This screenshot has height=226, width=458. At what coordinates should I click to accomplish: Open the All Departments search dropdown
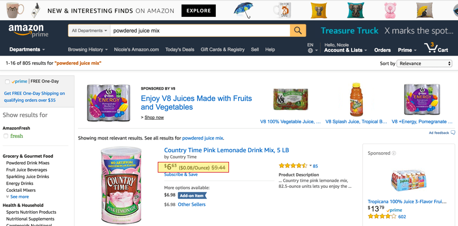[x=90, y=31]
